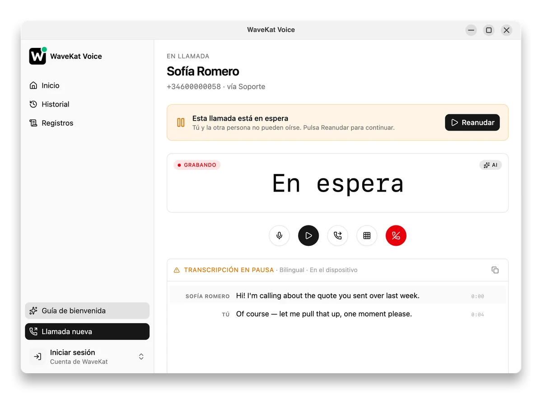
Task: Click 'Cuenta de WaveKat' subtitle
Action: pyautogui.click(x=79, y=362)
